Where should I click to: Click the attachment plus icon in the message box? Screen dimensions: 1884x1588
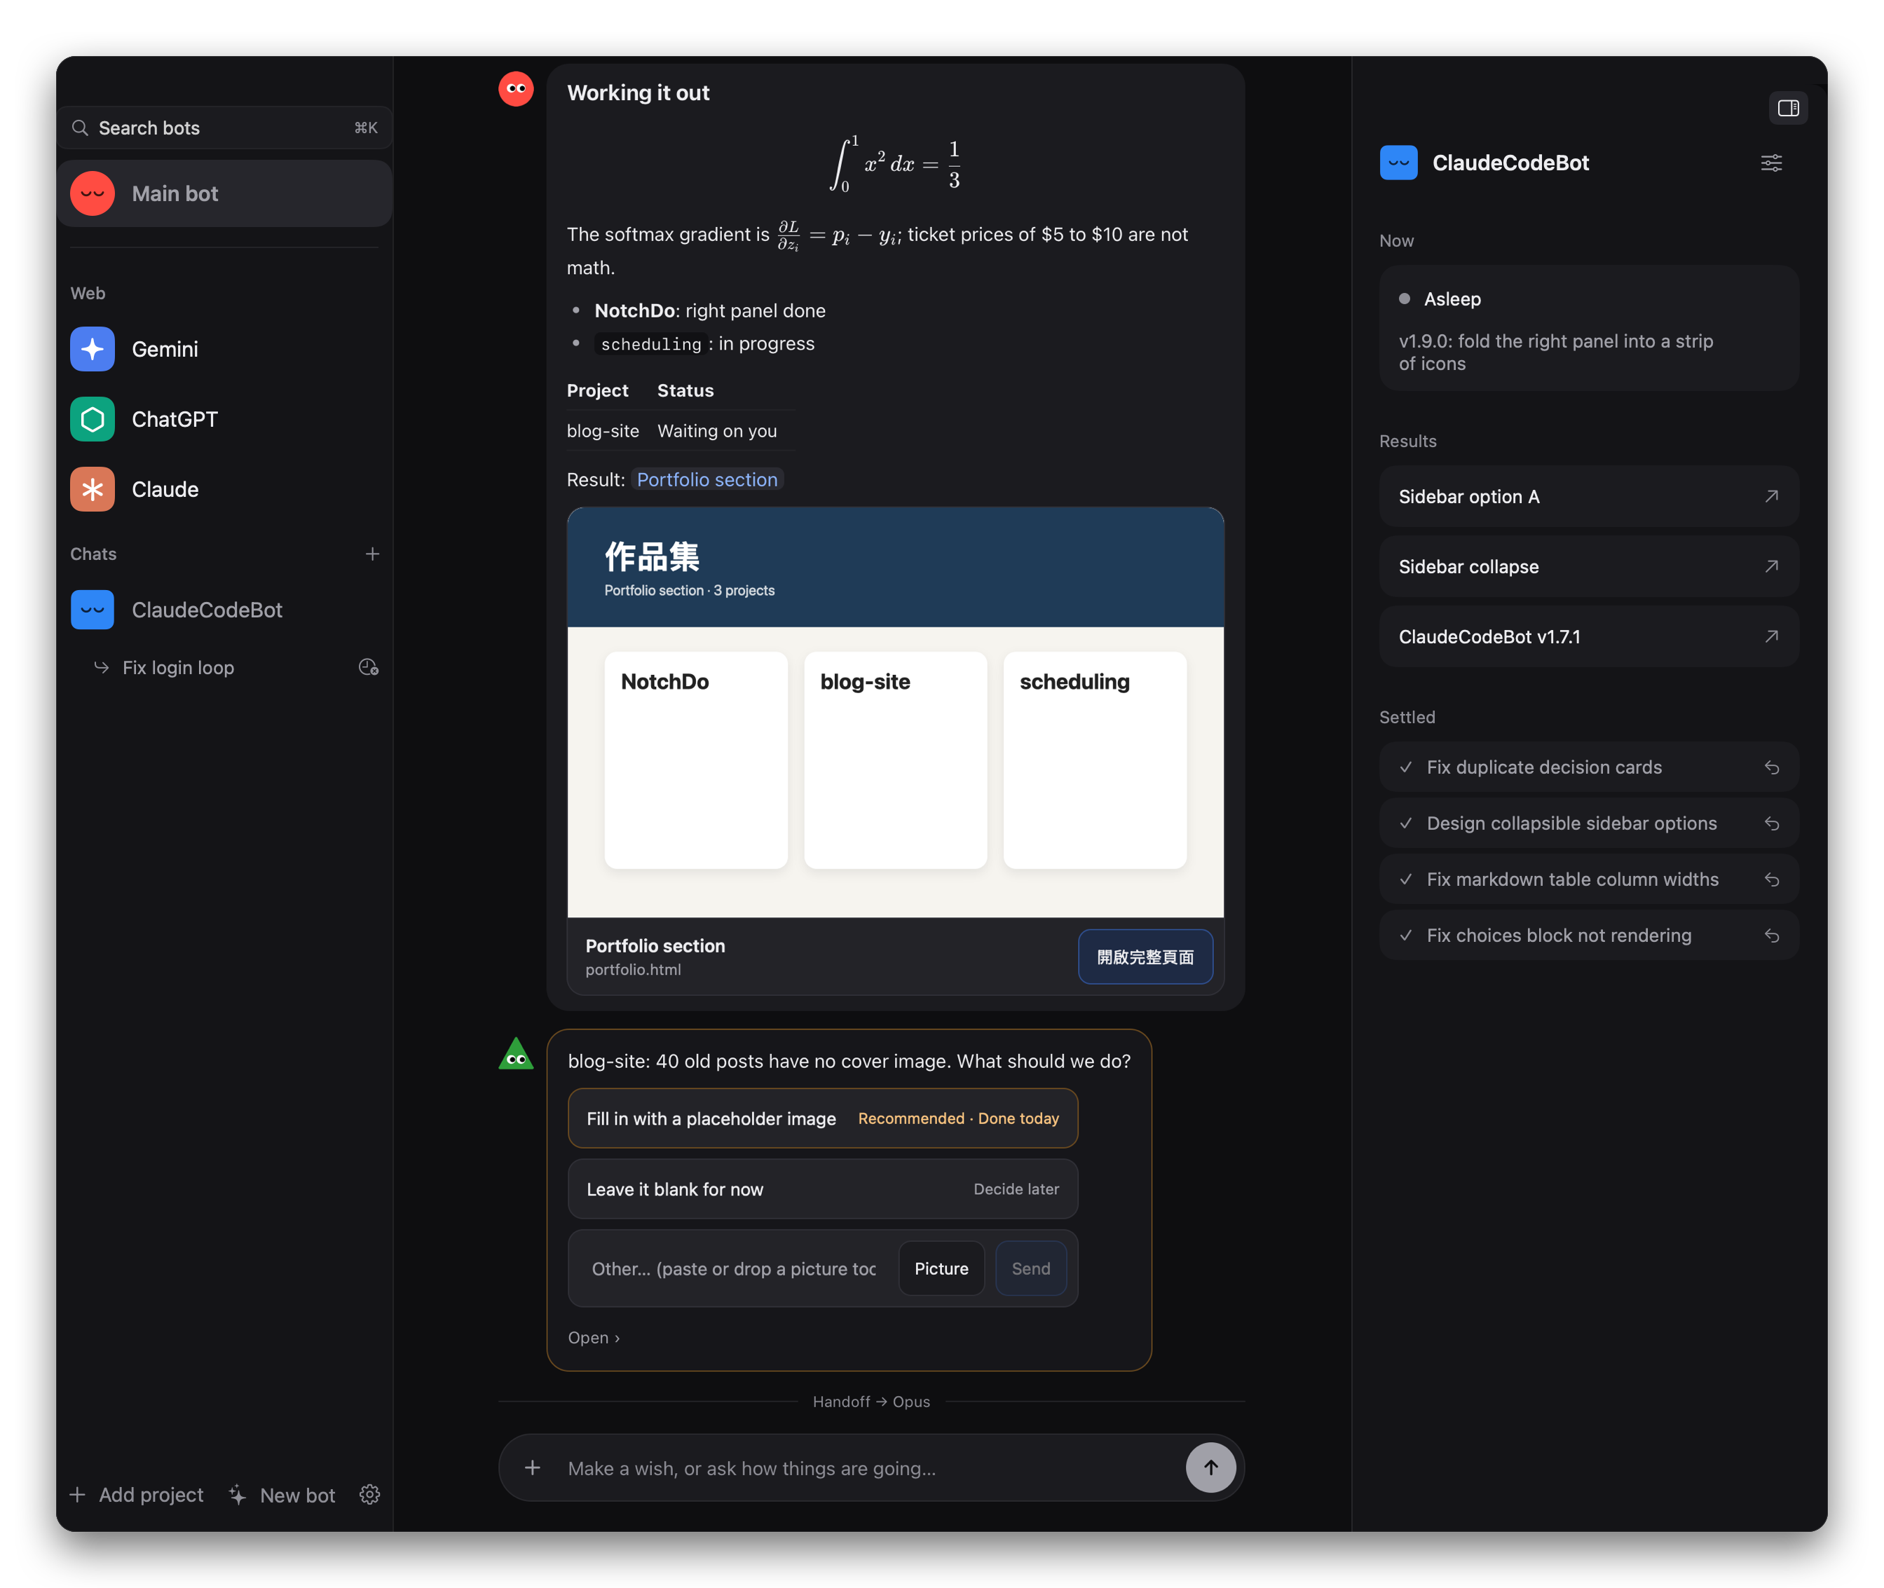[x=532, y=1467]
